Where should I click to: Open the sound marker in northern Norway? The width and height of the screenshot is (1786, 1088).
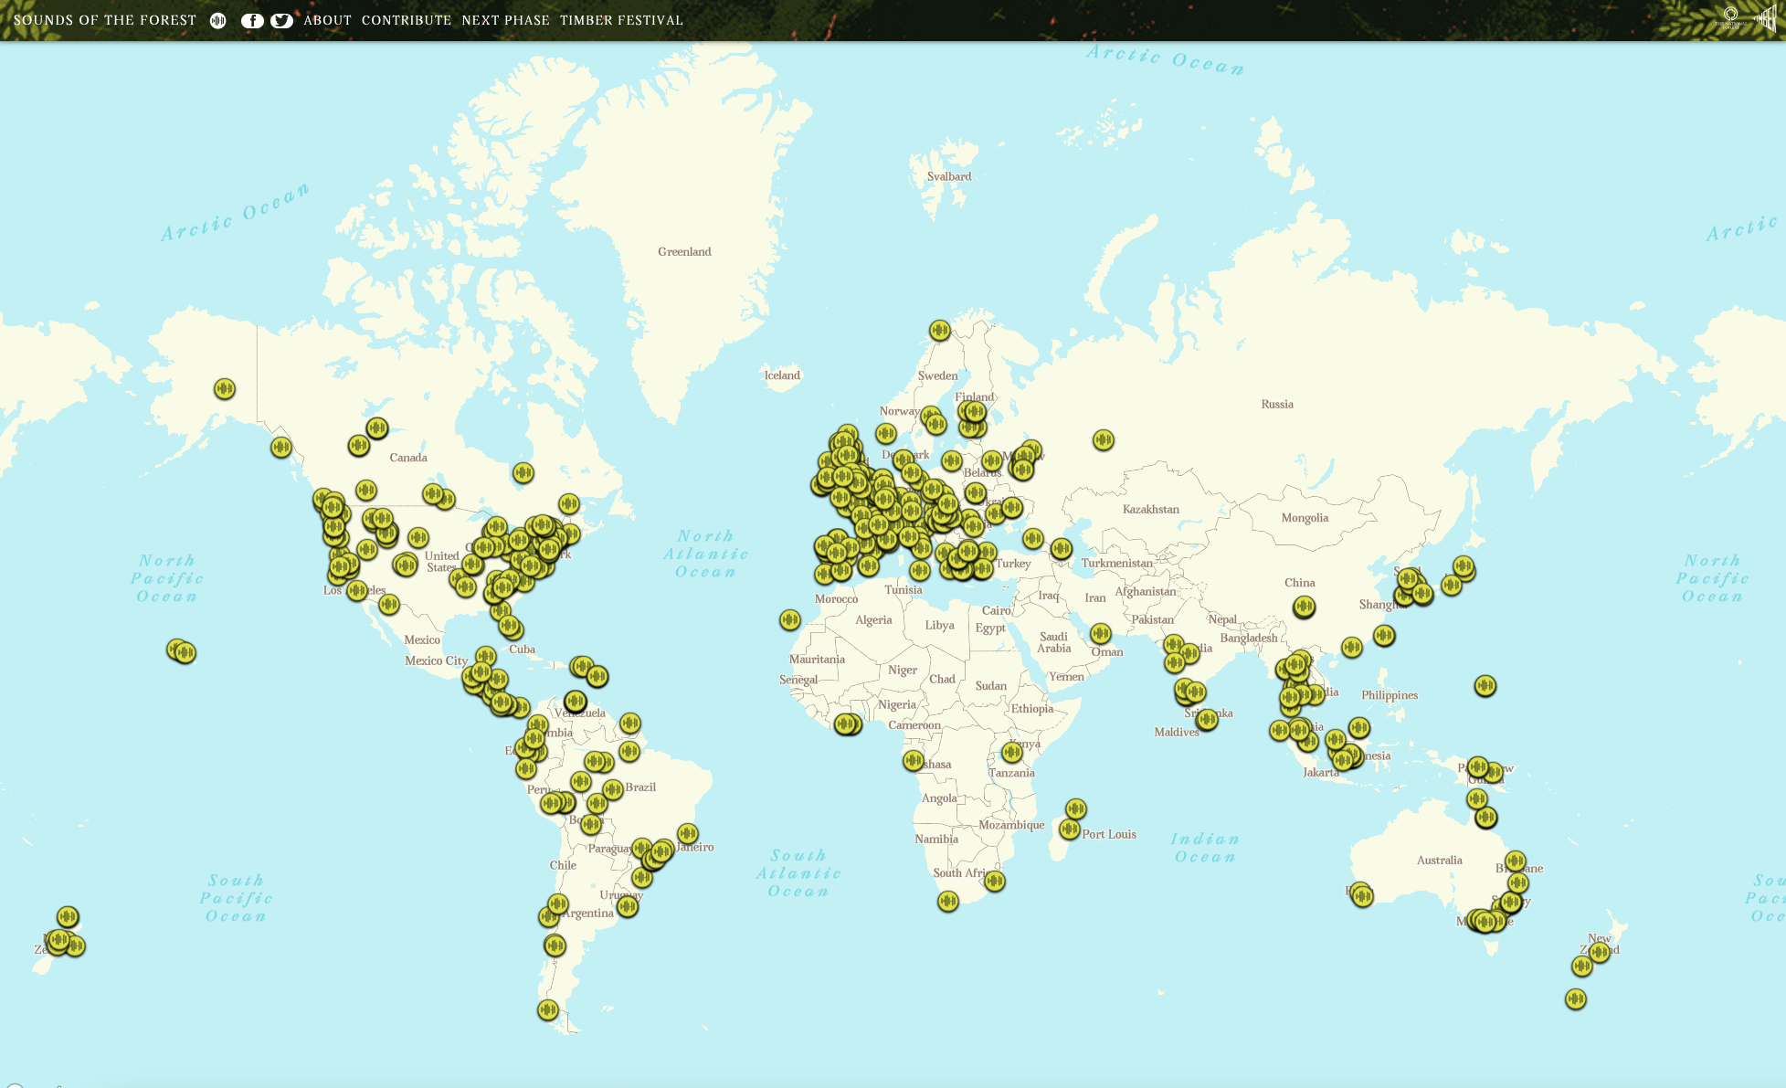pyautogui.click(x=940, y=331)
